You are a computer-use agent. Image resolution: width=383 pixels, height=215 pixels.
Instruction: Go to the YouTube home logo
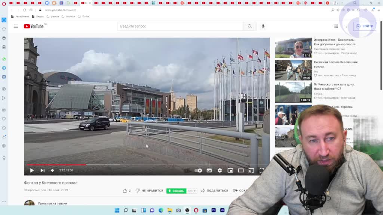pos(34,27)
